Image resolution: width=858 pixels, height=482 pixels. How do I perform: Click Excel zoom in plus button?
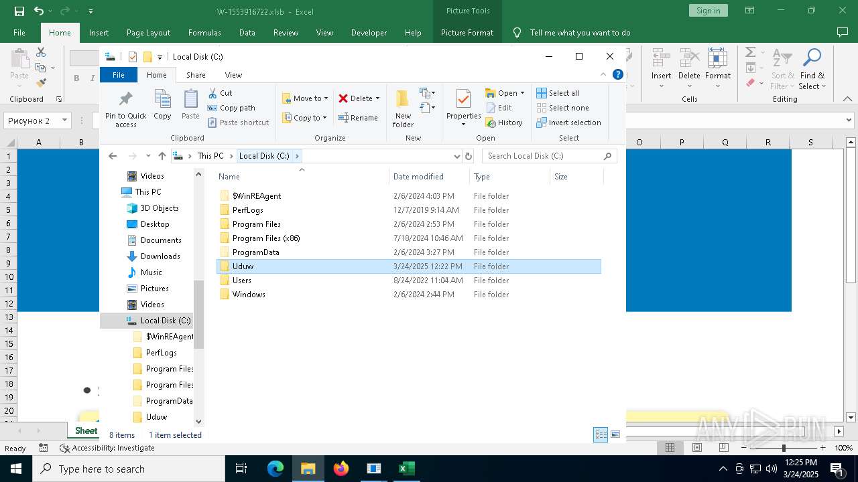822,448
